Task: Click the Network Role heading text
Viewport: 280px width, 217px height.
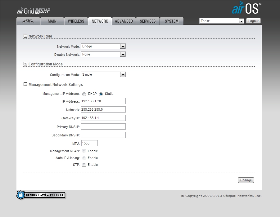Action: pos(40,36)
